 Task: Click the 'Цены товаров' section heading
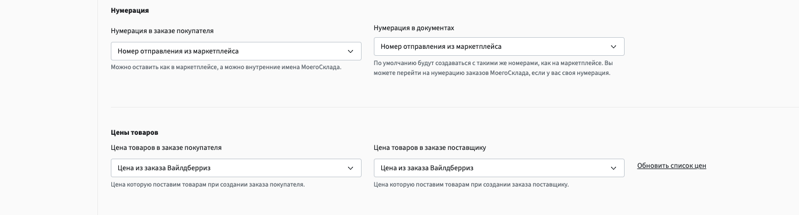pos(134,132)
